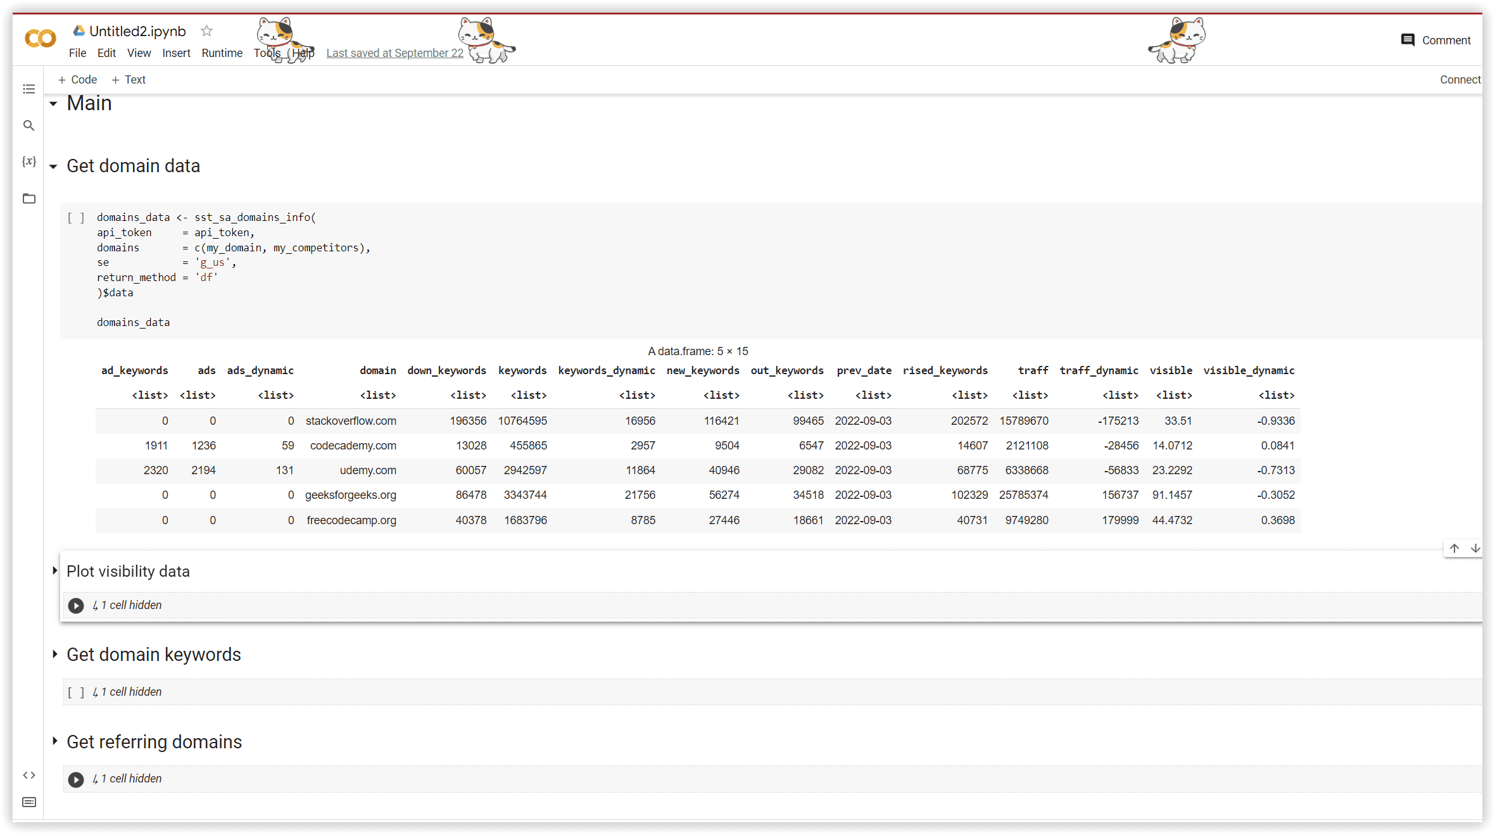Expand the Plot visibility data section
Screen dimensions: 1495x835
pyautogui.click(x=54, y=570)
